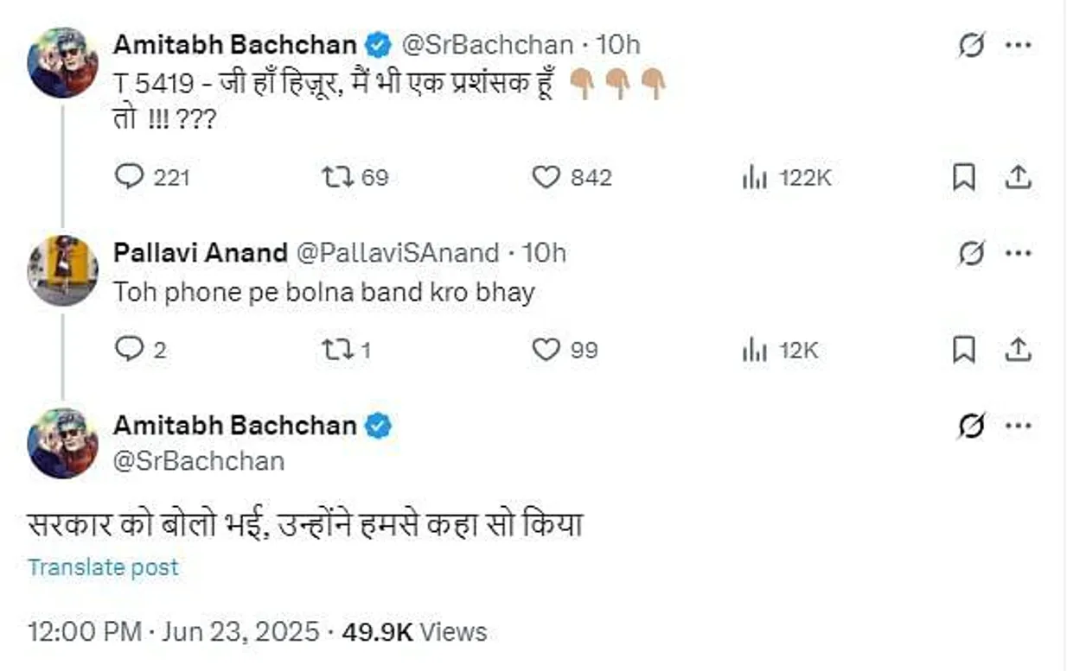Open the @PallaviSAnand profile handle
The width and height of the screenshot is (1067, 671).
(x=398, y=253)
